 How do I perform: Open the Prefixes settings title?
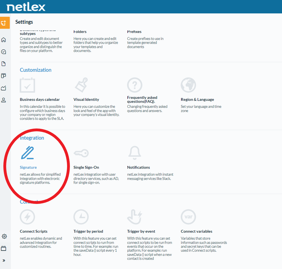(x=134, y=32)
